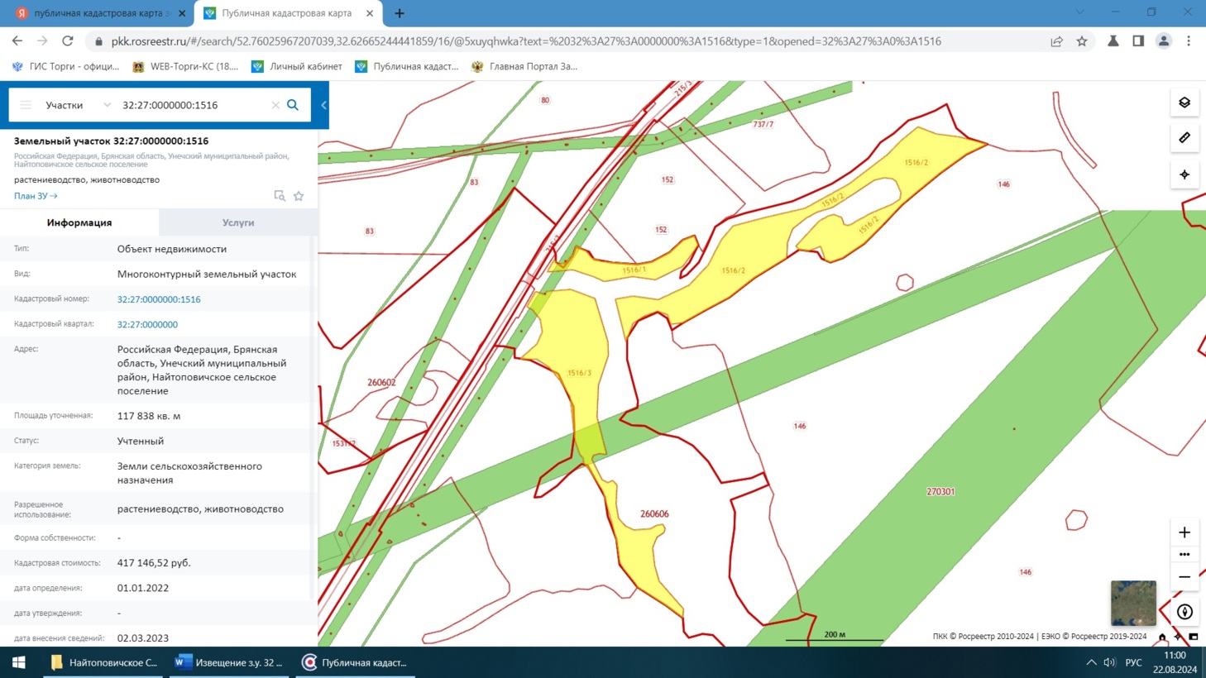Click the locate-me crosshair icon on map

point(1184,174)
